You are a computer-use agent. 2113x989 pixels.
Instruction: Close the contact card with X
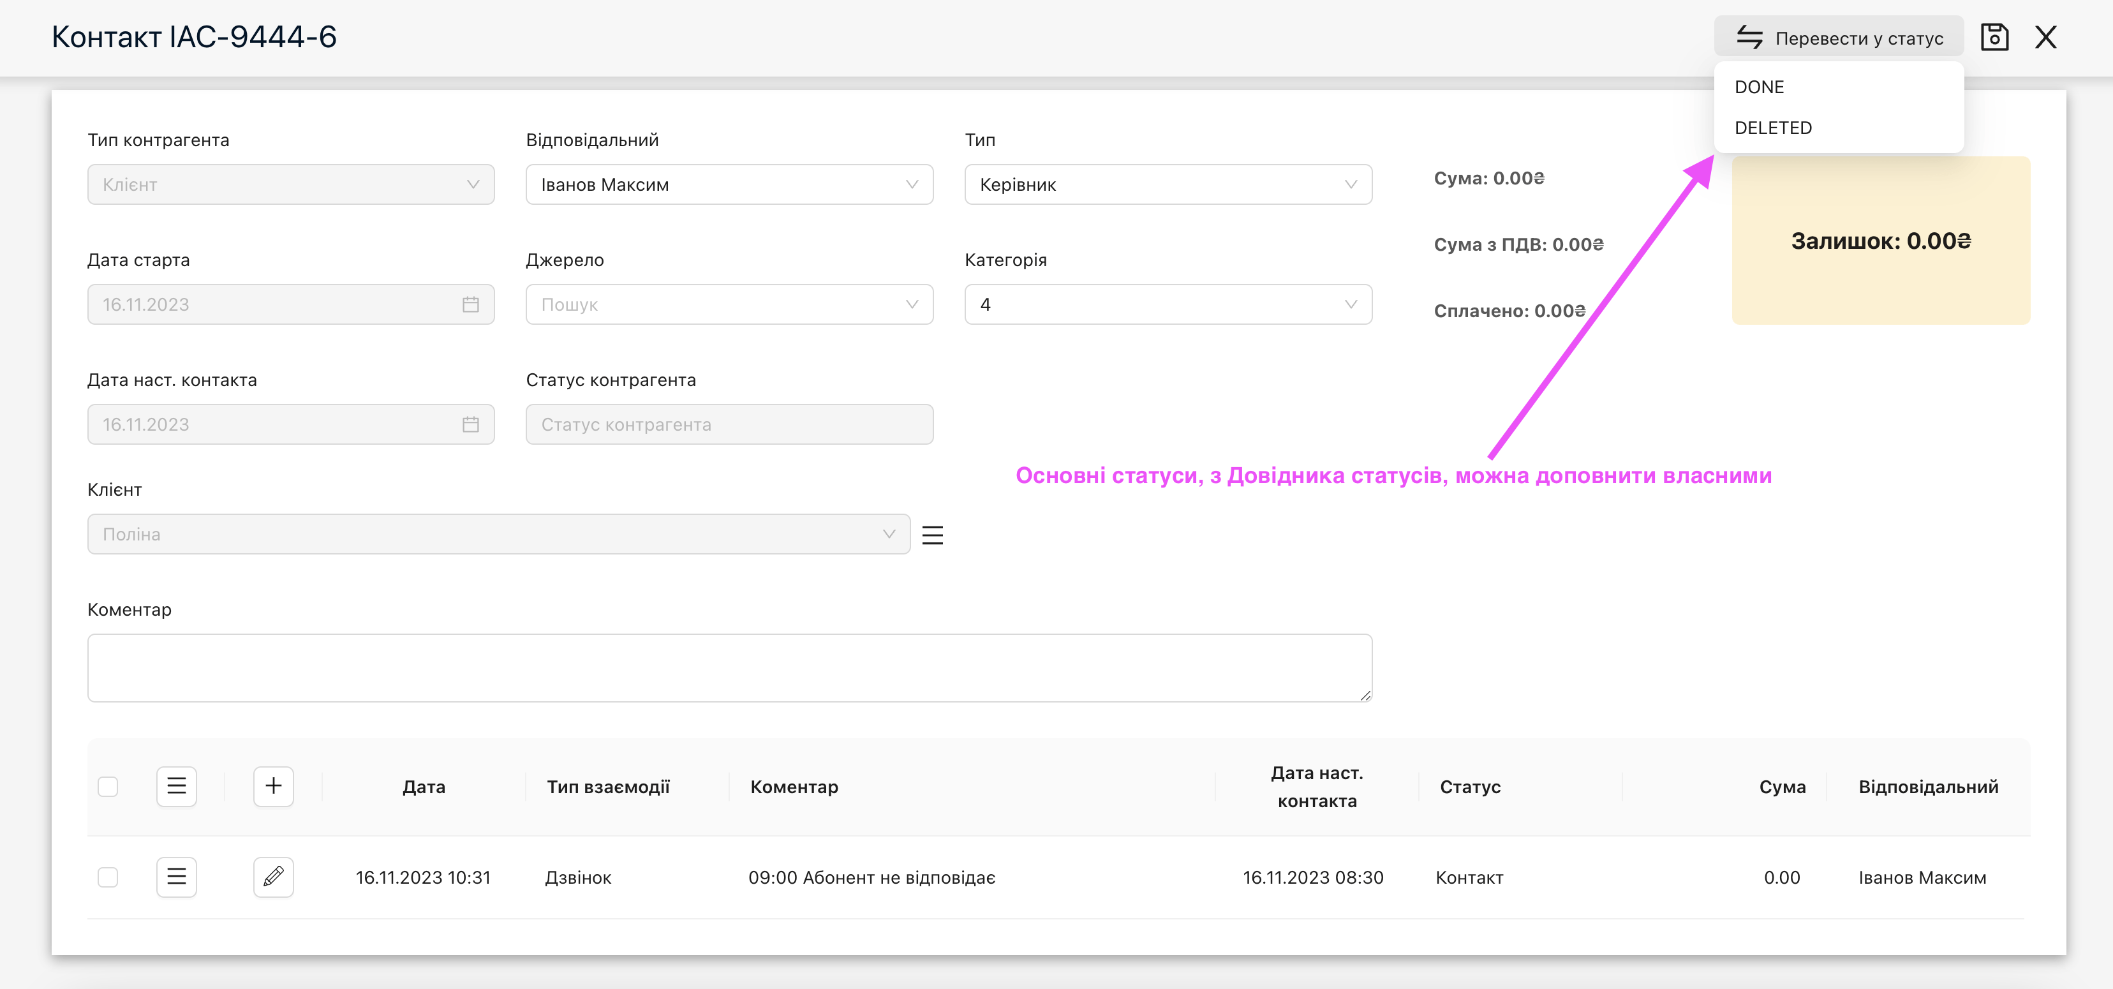click(x=2046, y=37)
